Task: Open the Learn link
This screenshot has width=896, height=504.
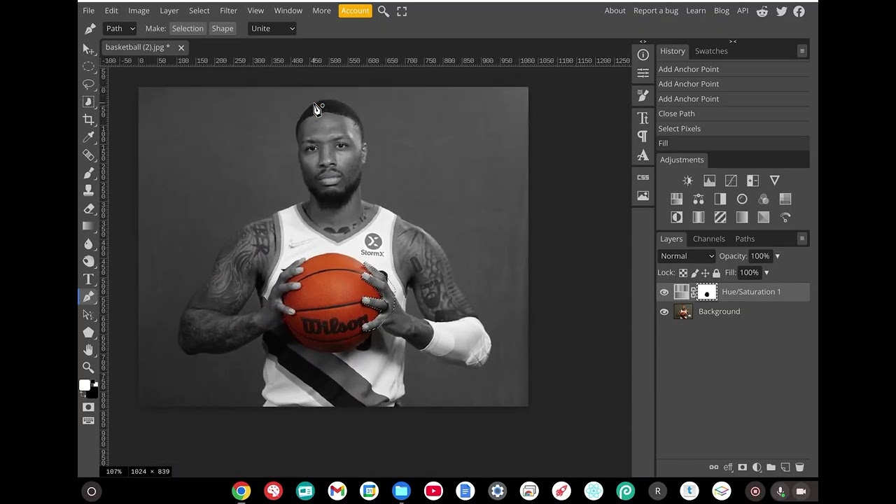Action: coord(696,10)
